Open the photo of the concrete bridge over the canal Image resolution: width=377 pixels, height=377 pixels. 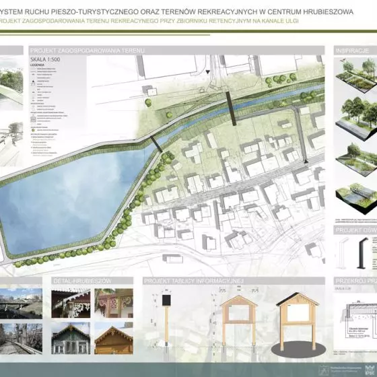(21, 304)
